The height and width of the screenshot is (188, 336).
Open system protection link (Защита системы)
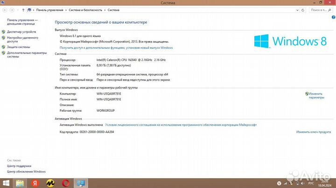click(x=19, y=47)
